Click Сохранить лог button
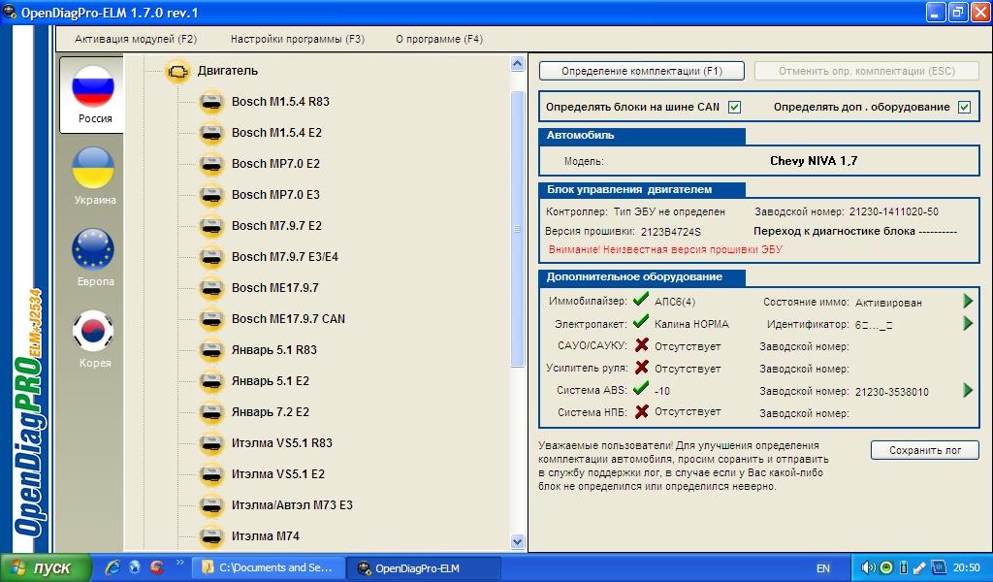Viewport: 993px width, 582px height. tap(924, 450)
